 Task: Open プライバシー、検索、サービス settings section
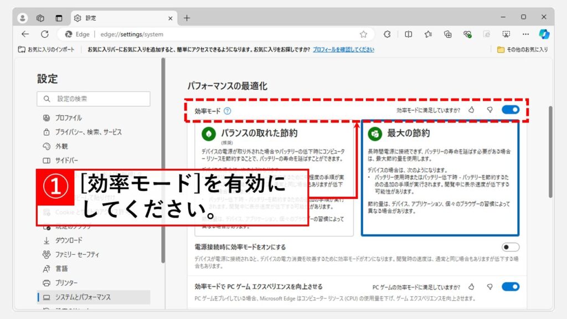(88, 132)
